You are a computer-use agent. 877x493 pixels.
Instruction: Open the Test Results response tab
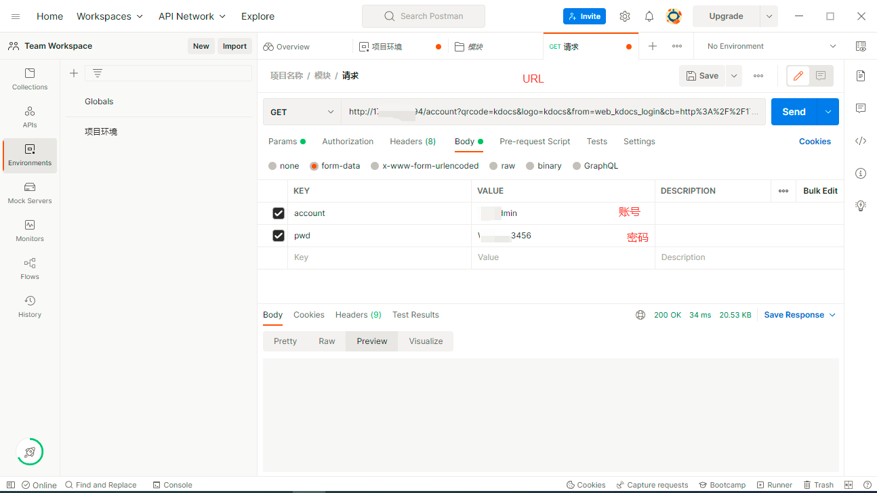pos(415,315)
